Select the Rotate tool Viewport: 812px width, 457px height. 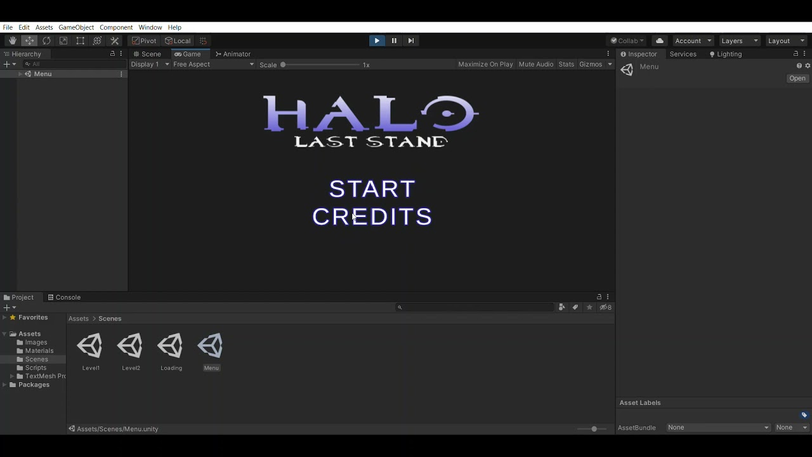46,41
